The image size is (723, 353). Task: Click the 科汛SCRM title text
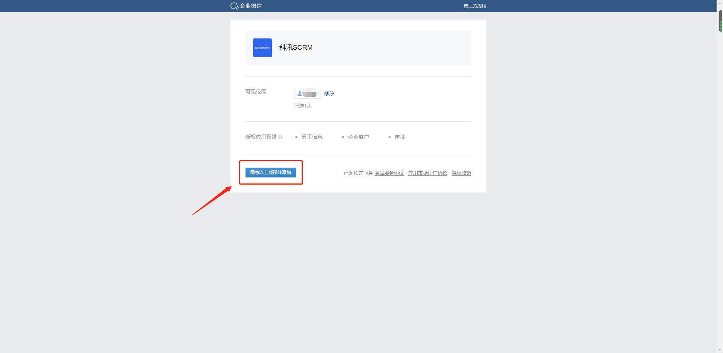[296, 47]
